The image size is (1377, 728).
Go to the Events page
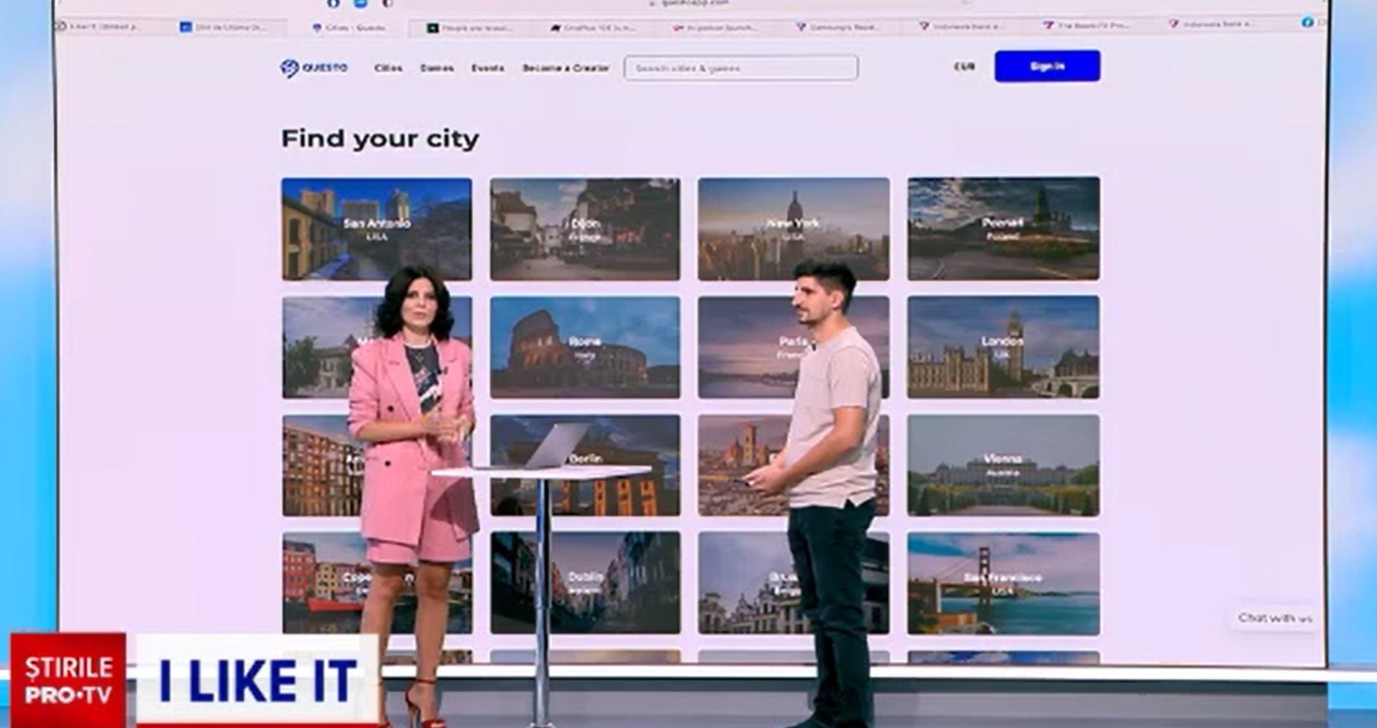click(487, 68)
